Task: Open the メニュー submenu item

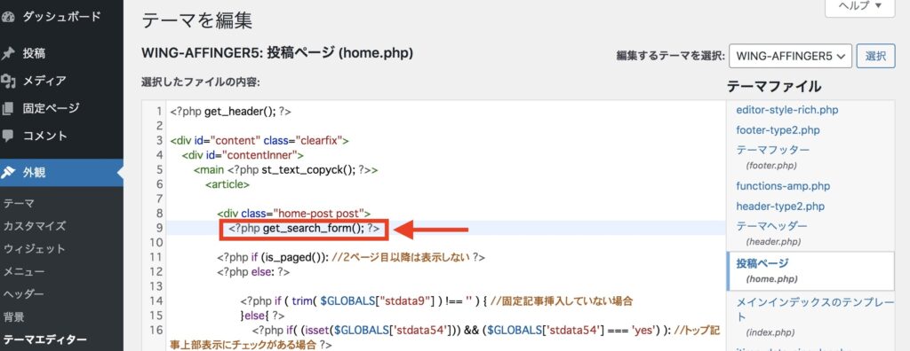Action: pyautogui.click(x=24, y=271)
